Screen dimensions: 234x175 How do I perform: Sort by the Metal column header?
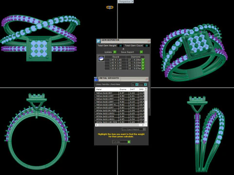(x=107, y=89)
